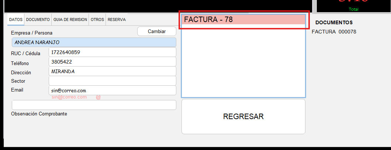Select the Dirección field containing MIRANDA
The width and height of the screenshot is (391, 150).
pos(112,71)
